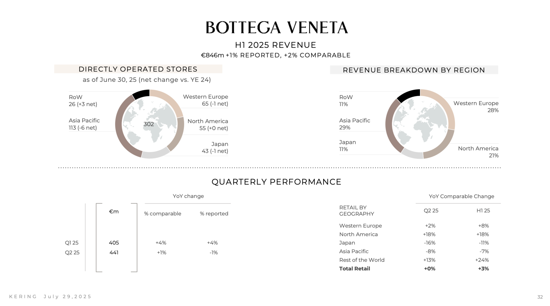Click the black RoW segment of stores donut
The height and width of the screenshot is (306, 550).
pos(141,94)
